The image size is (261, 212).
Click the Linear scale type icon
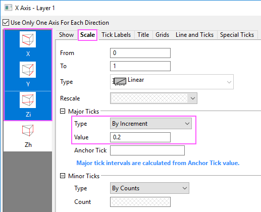click(x=119, y=82)
